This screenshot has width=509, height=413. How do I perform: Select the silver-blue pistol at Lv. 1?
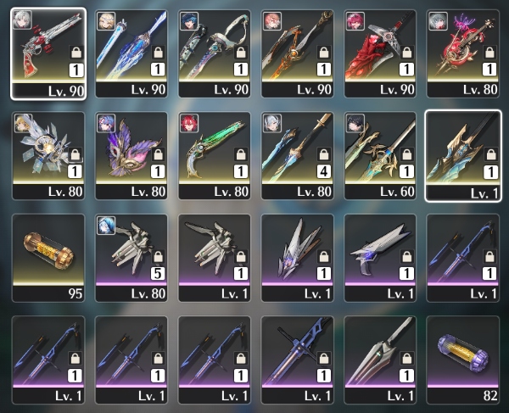pos(380,258)
